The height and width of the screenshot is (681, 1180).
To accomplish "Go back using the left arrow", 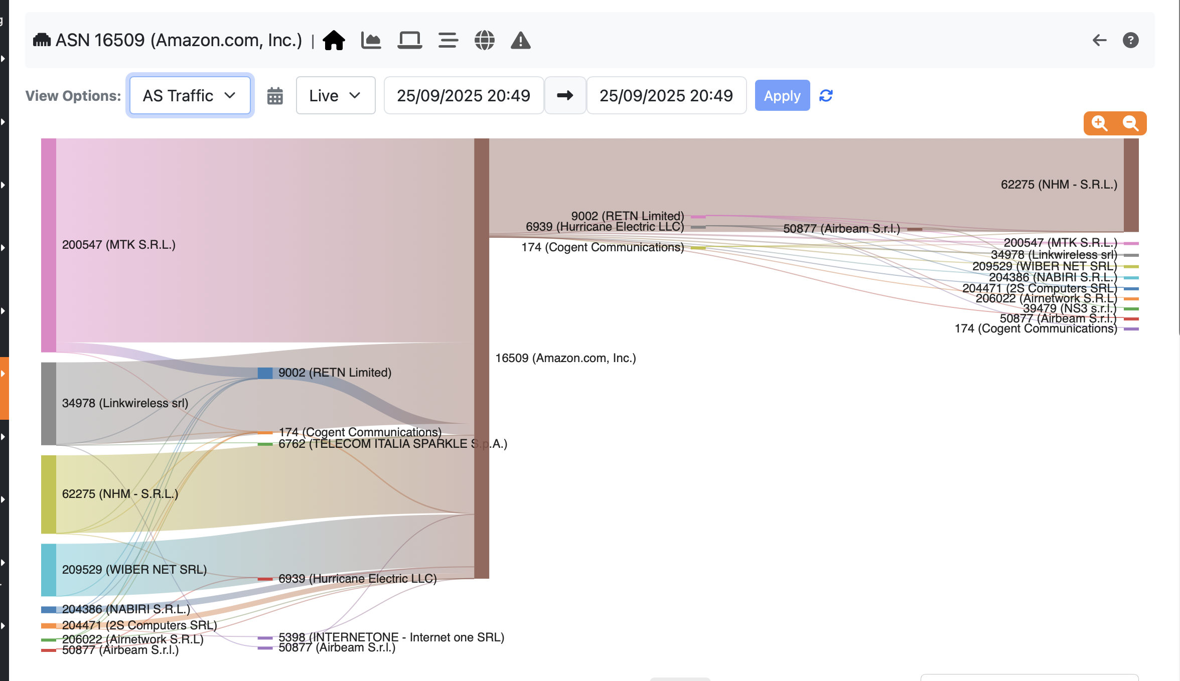I will point(1099,40).
